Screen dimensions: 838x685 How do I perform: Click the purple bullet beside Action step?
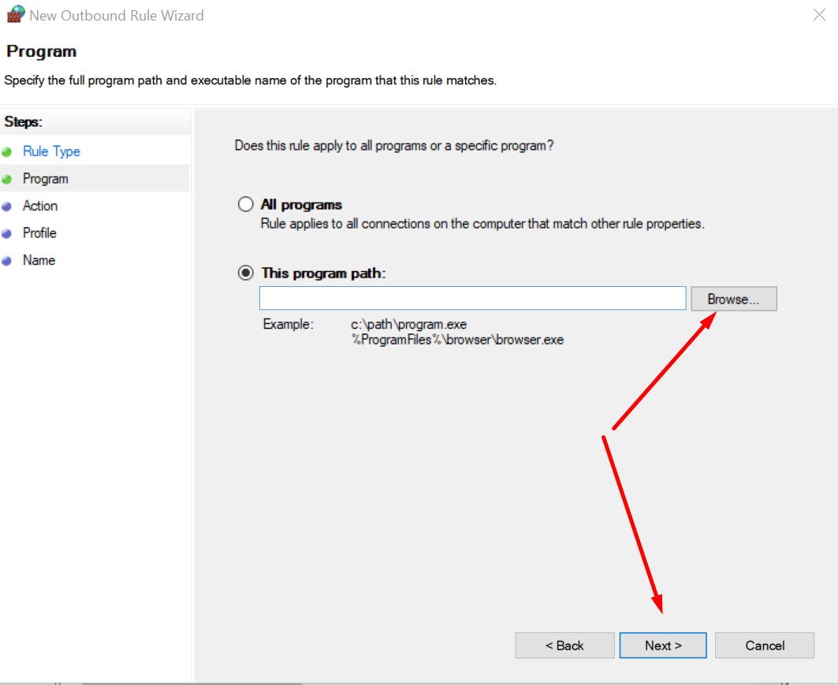pos(7,207)
